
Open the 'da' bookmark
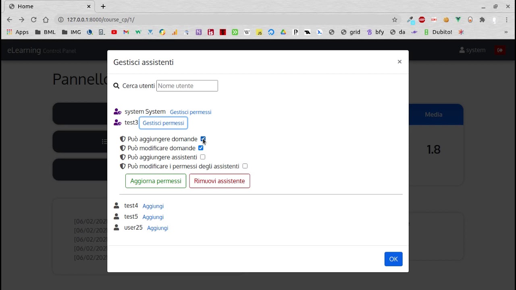(x=397, y=32)
